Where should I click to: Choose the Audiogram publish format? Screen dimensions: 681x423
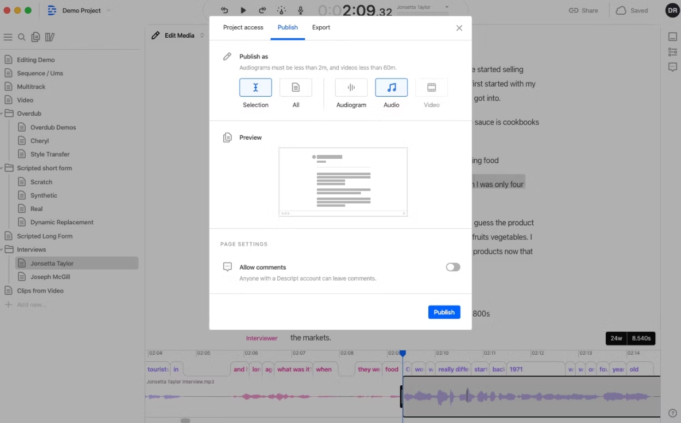point(351,87)
